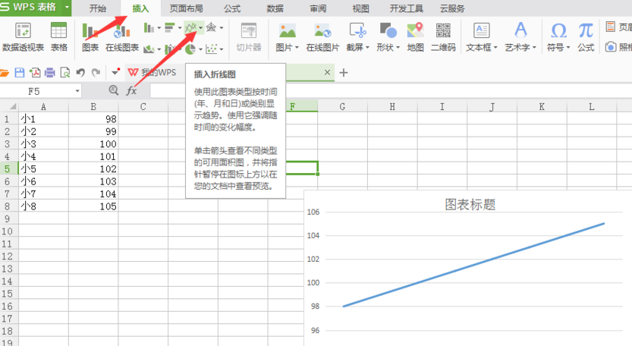Open the 公式 ribbon tab

(x=232, y=8)
